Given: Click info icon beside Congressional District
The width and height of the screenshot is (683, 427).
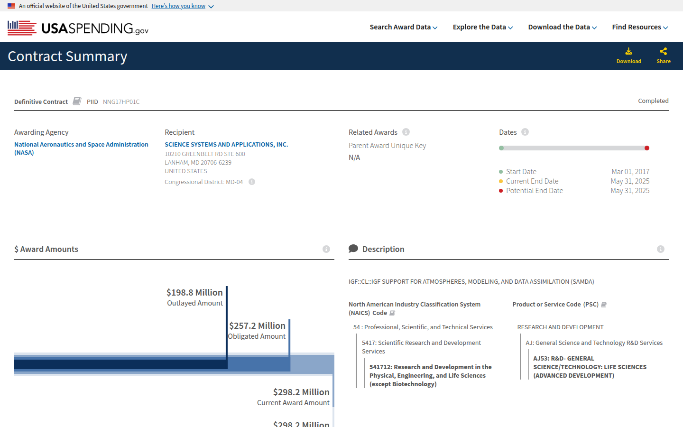Looking at the screenshot, I should [x=252, y=182].
